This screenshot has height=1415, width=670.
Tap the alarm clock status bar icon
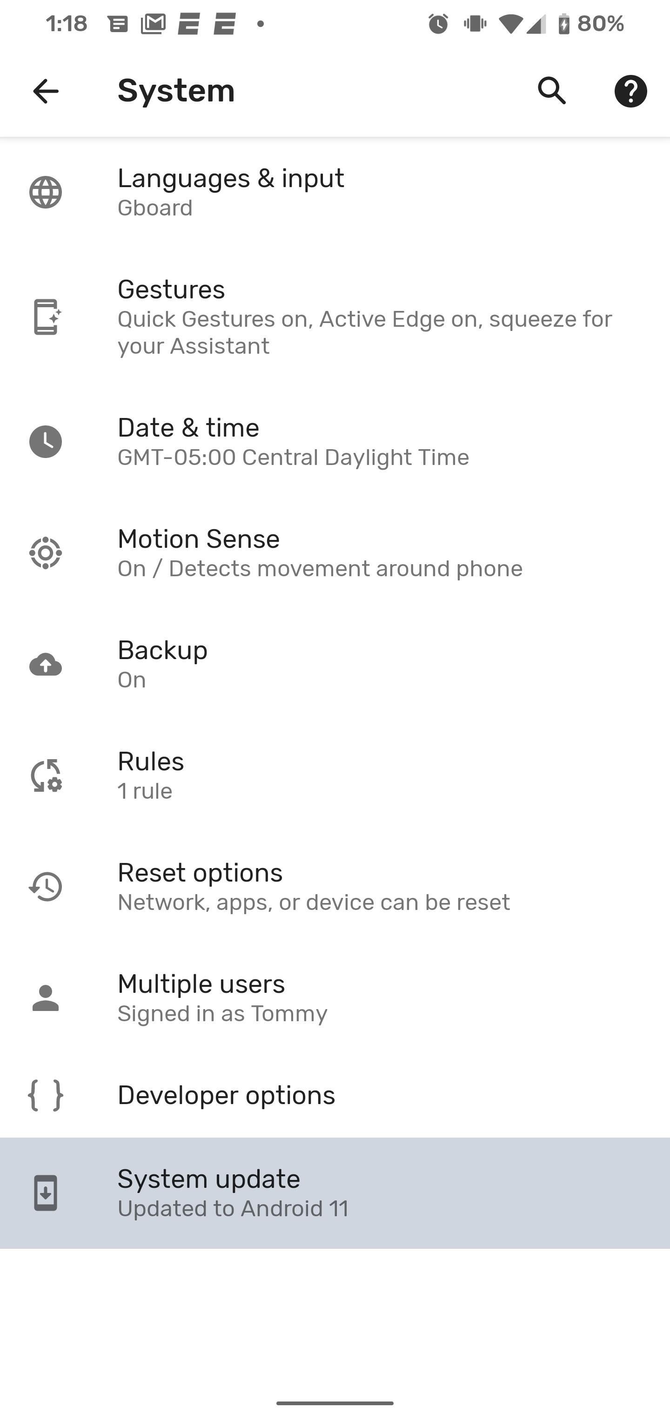click(438, 24)
